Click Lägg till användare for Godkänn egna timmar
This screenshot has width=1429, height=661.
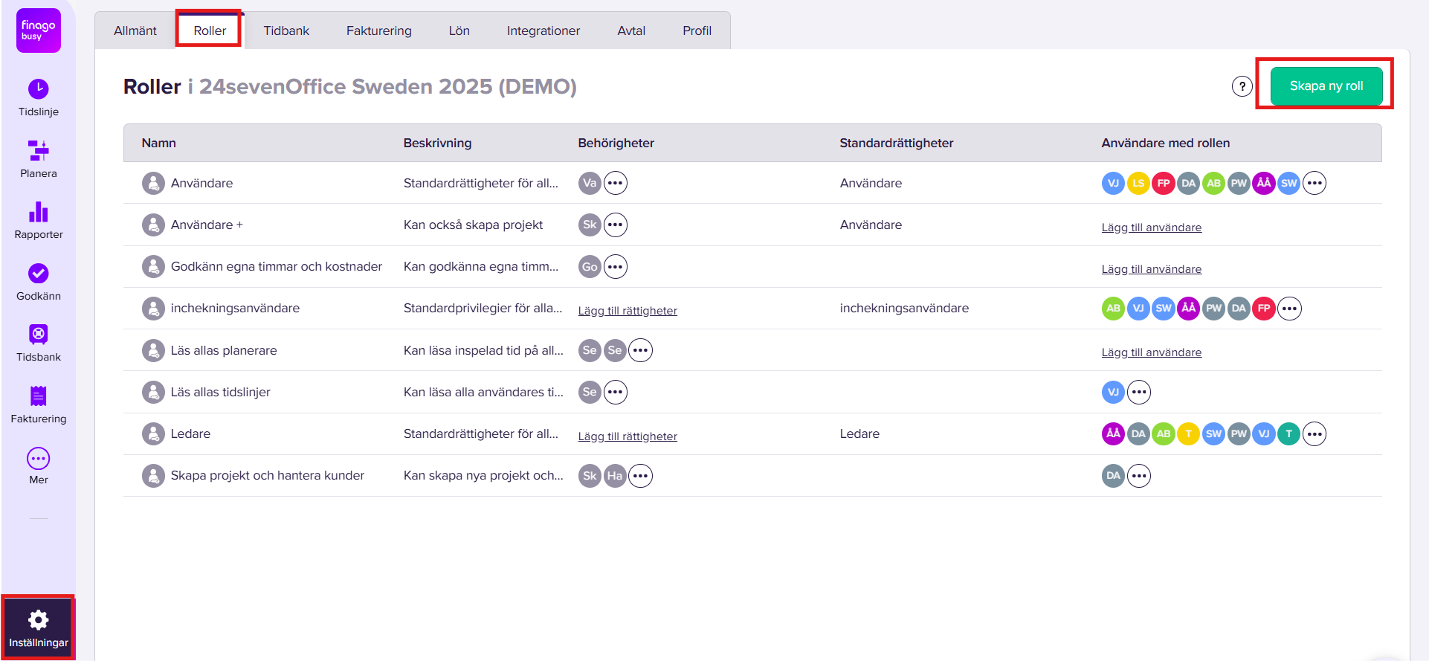[1152, 269]
